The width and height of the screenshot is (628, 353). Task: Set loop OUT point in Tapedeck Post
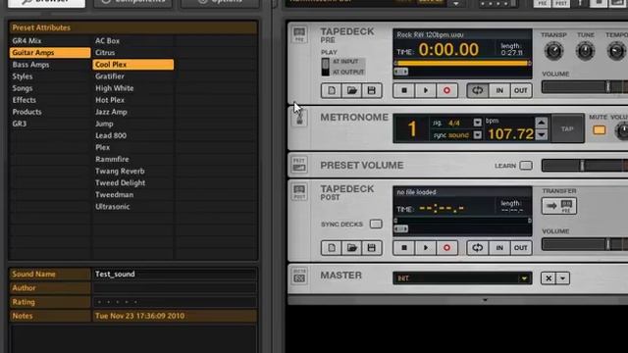[521, 248]
